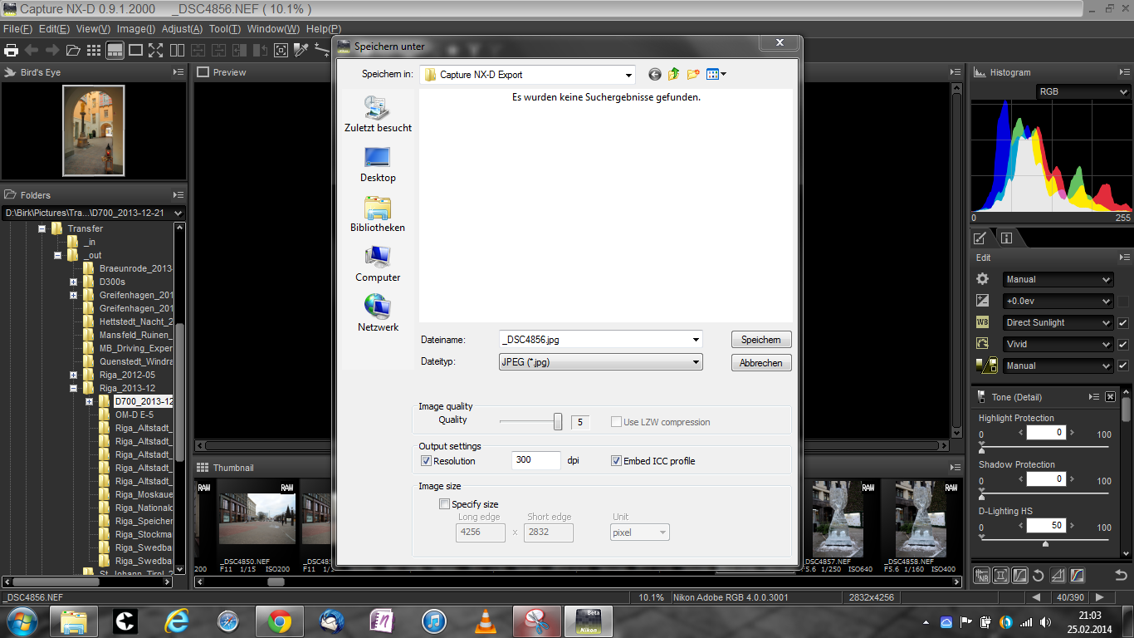Toggle the Direct Sunlight white balance checkbox

[1123, 322]
